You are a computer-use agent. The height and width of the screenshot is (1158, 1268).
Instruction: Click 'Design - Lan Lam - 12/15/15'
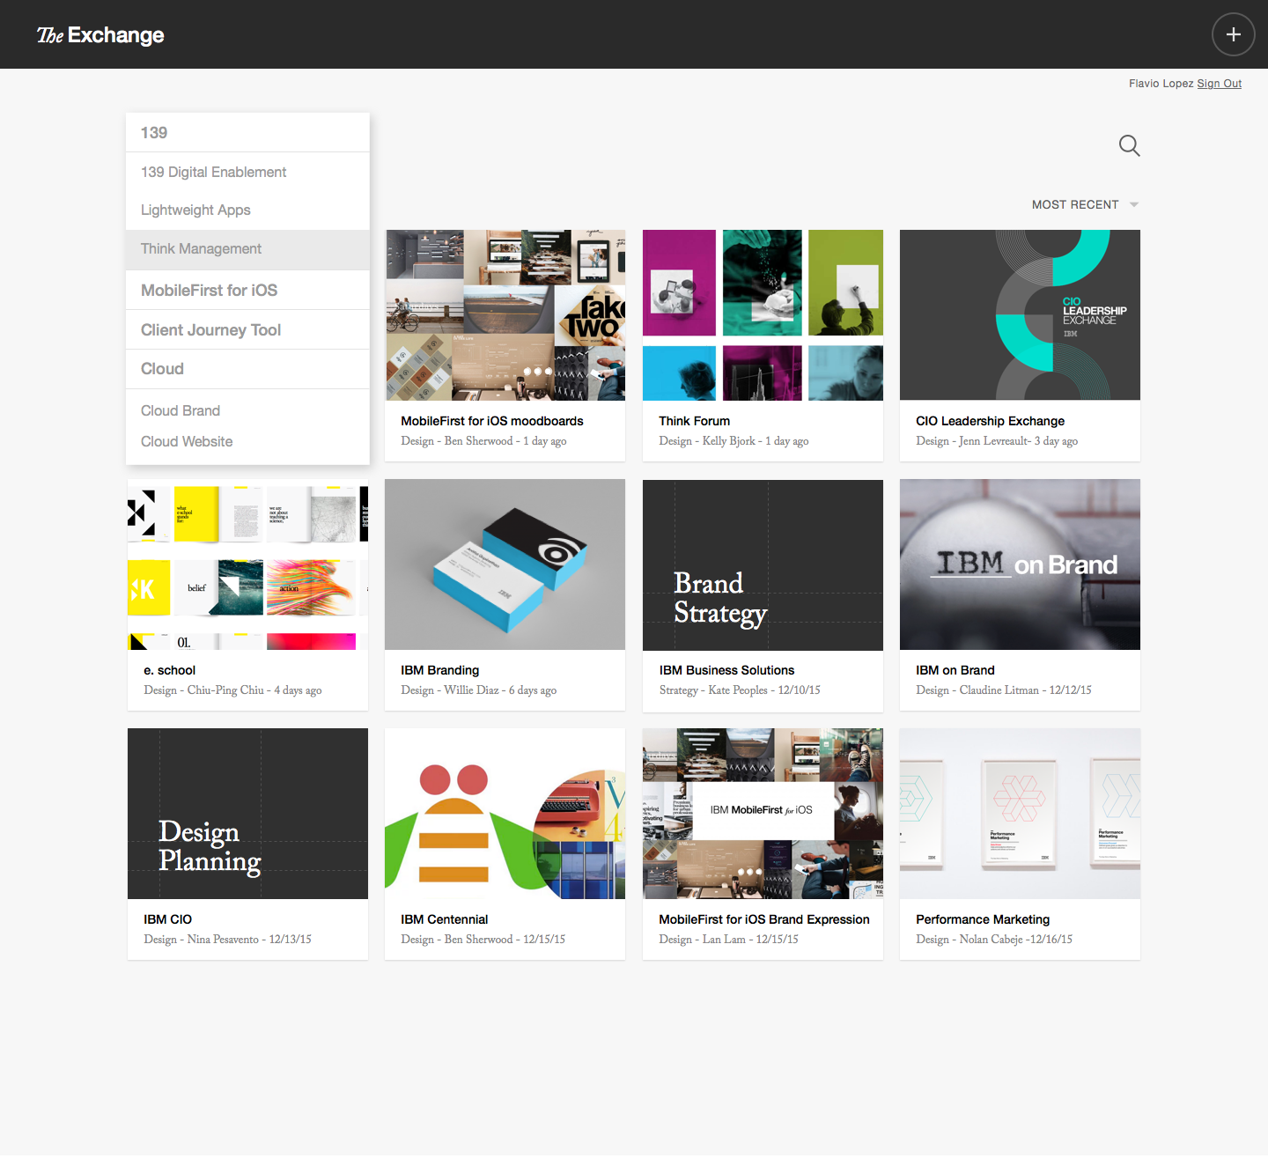click(x=728, y=940)
